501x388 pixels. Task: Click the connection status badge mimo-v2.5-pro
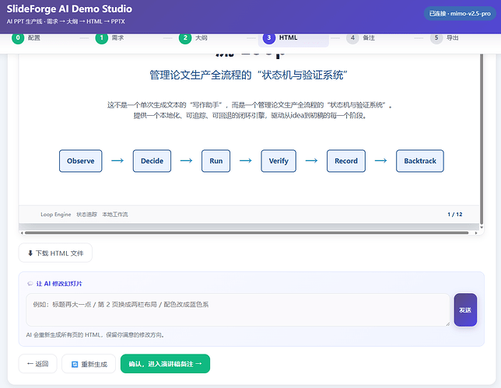460,14
